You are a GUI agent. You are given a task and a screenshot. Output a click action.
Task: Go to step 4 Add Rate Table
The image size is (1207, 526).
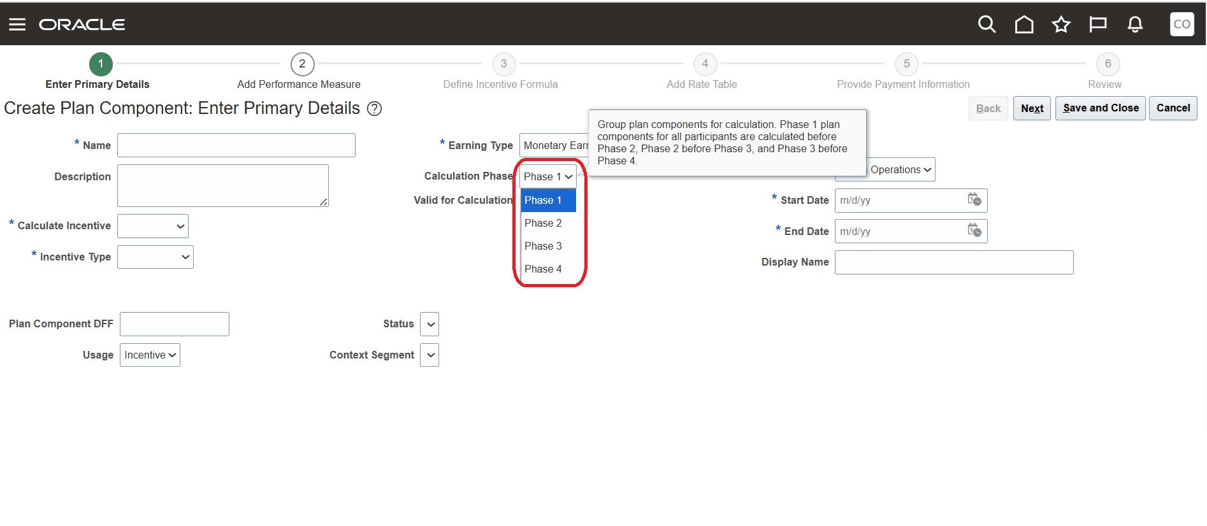(x=705, y=64)
